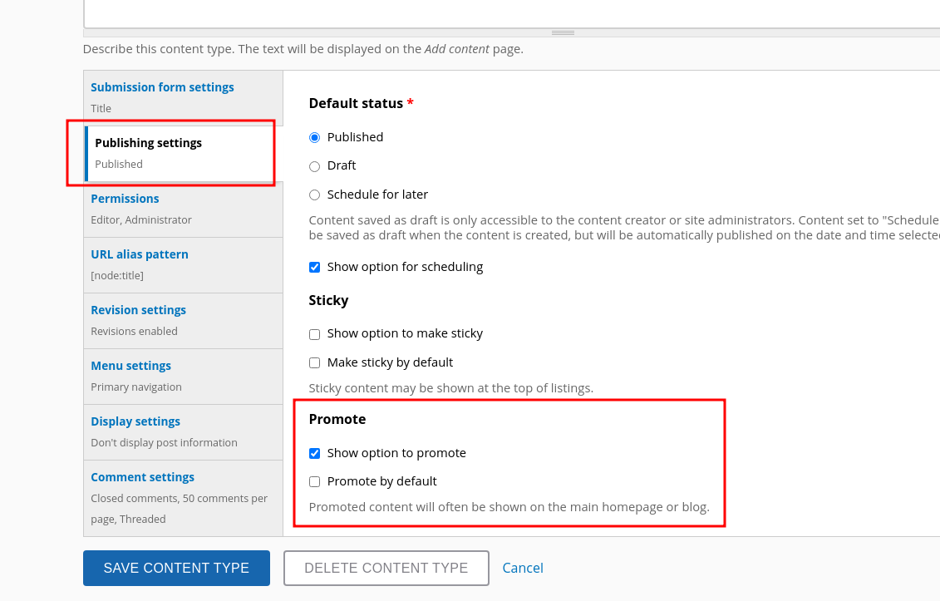
Task: Choose the Draft default status
Action: (x=314, y=167)
